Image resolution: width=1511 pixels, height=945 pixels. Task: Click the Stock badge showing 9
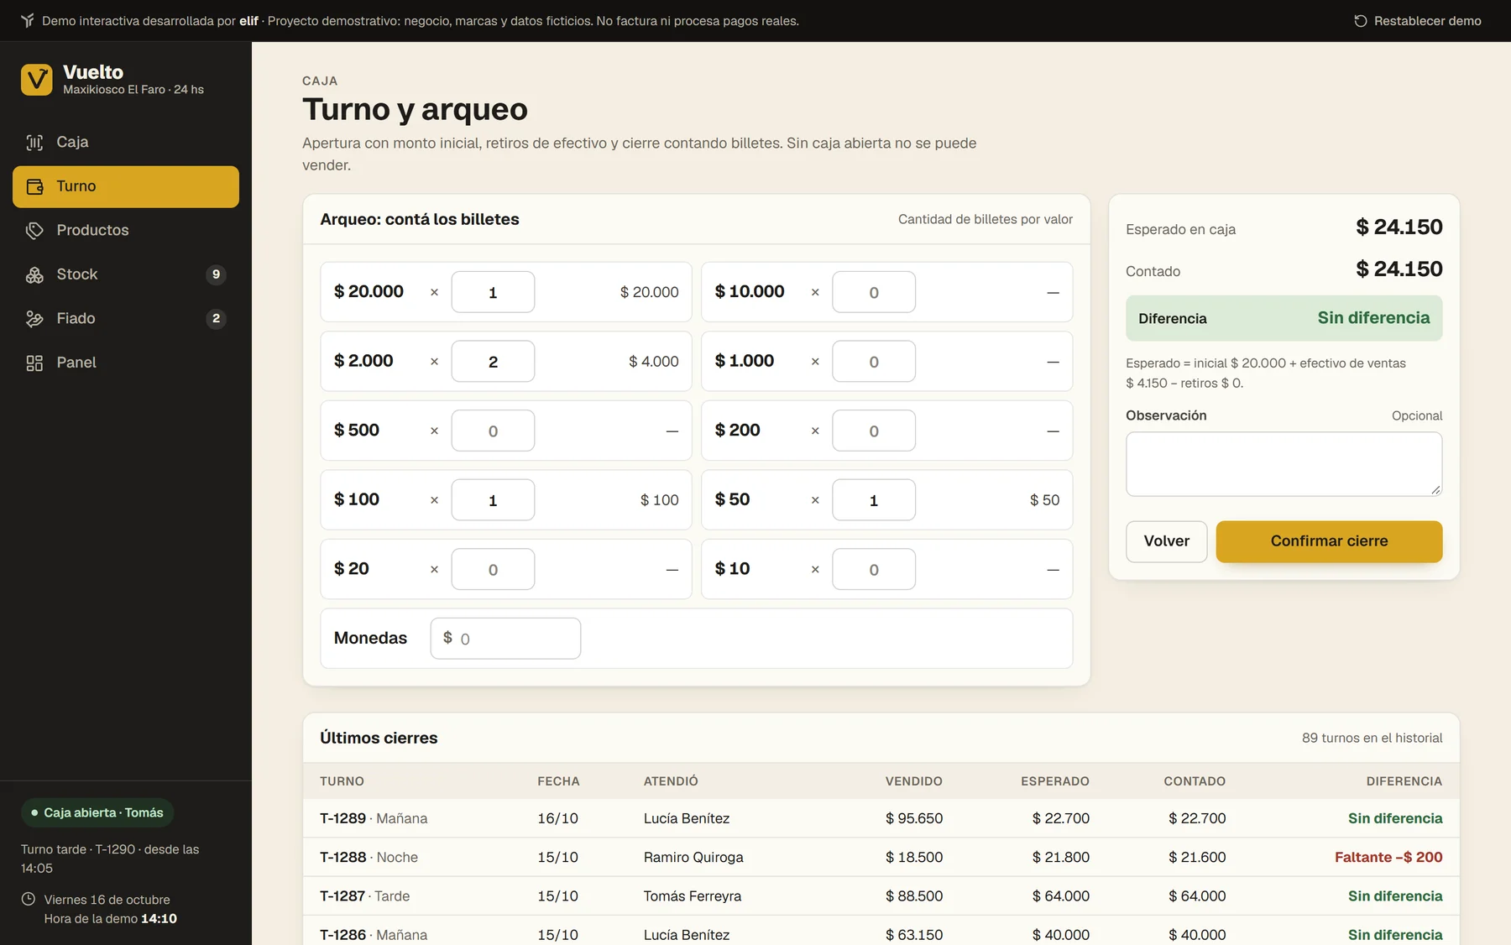216,274
